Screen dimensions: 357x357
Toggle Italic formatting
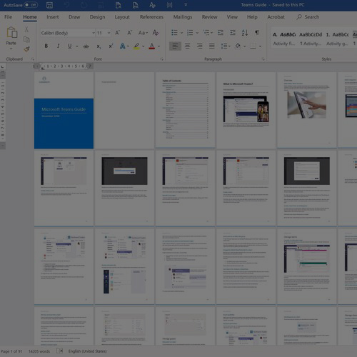pyautogui.click(x=58, y=46)
